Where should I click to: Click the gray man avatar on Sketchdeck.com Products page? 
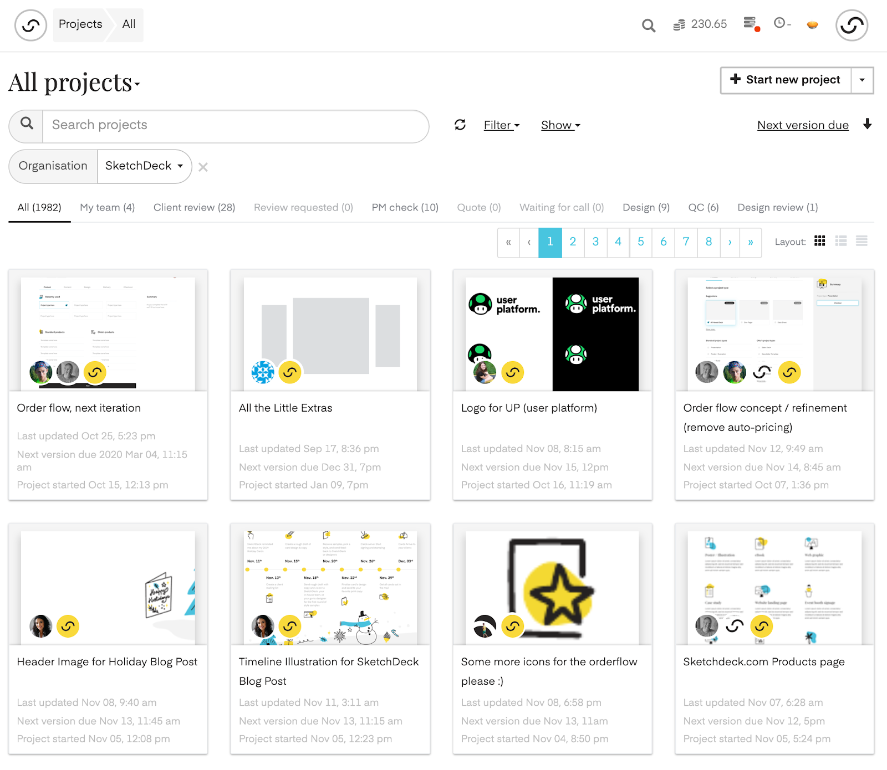(x=707, y=626)
